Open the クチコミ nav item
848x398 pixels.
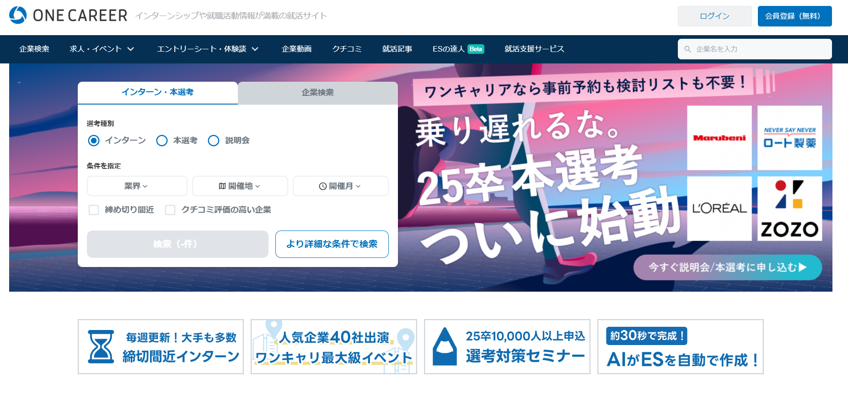(x=347, y=49)
